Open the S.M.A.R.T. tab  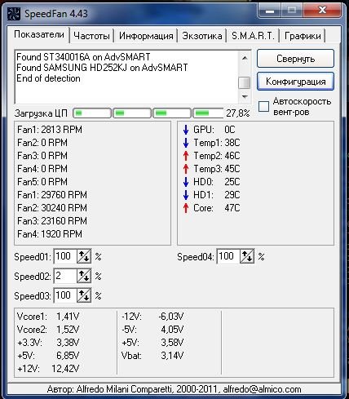(253, 36)
